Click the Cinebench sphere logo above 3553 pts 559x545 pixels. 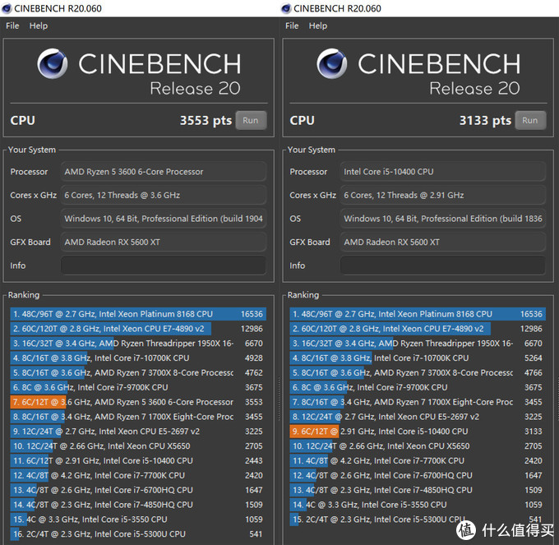pos(53,65)
